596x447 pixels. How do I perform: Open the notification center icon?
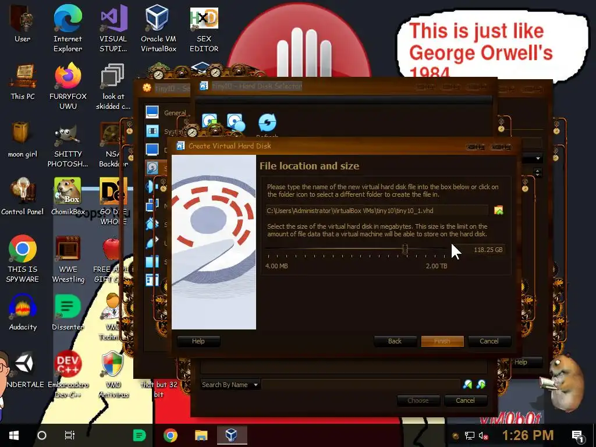pos(577,435)
